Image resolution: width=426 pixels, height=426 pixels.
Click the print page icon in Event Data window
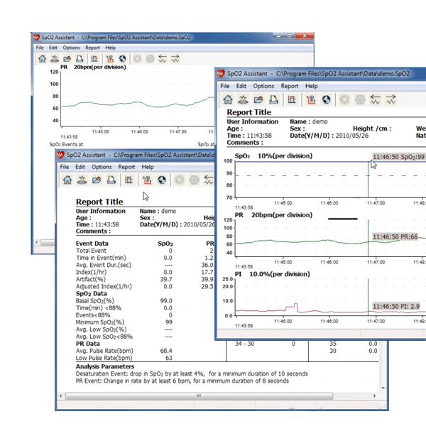click(x=110, y=180)
